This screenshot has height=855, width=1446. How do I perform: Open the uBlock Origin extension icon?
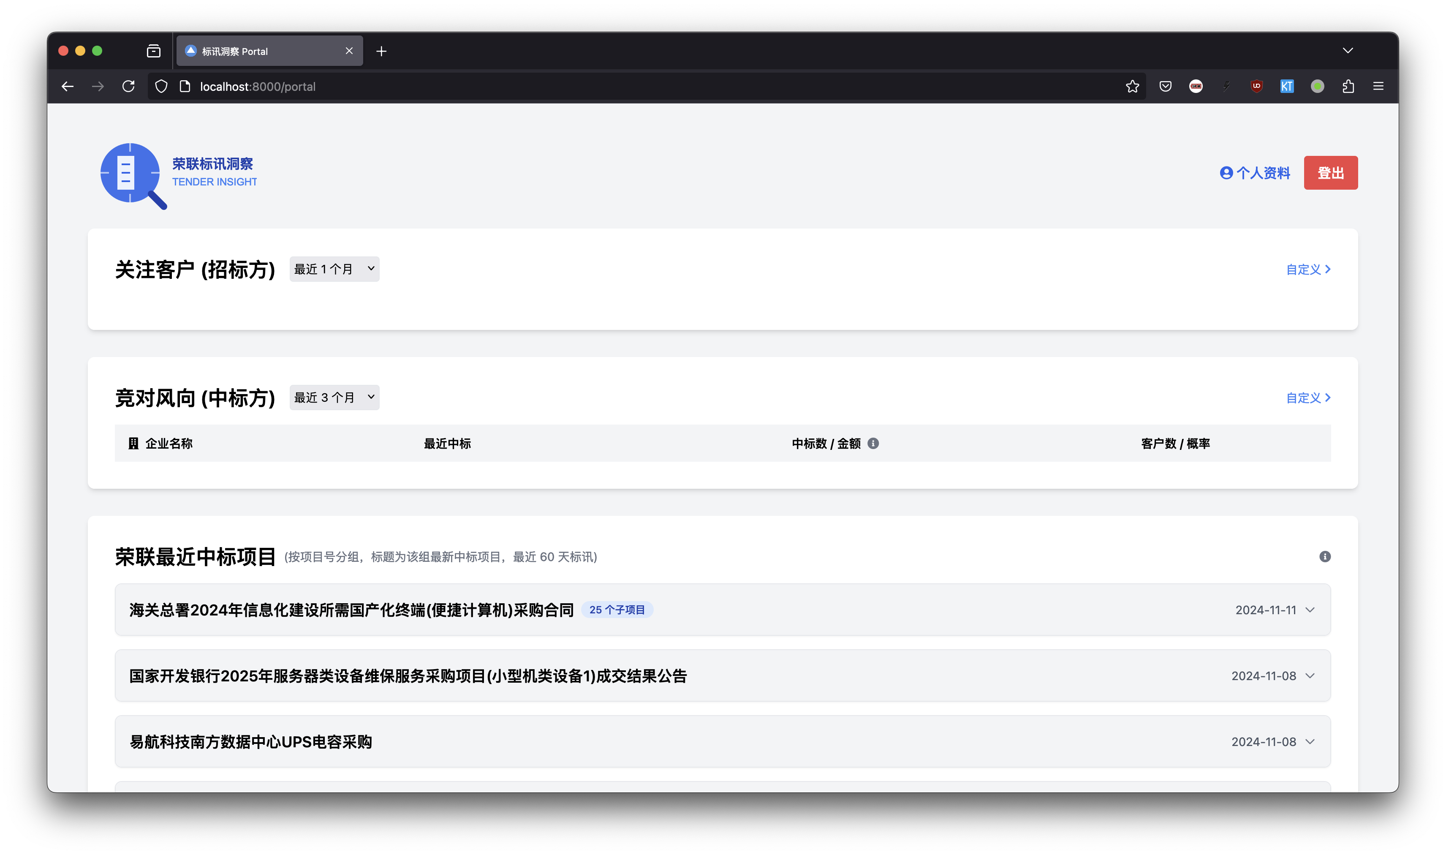[1256, 87]
